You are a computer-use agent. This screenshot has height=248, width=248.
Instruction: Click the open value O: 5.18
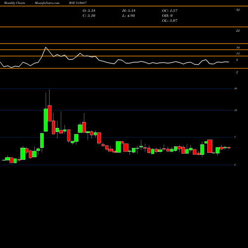[x=89, y=11]
